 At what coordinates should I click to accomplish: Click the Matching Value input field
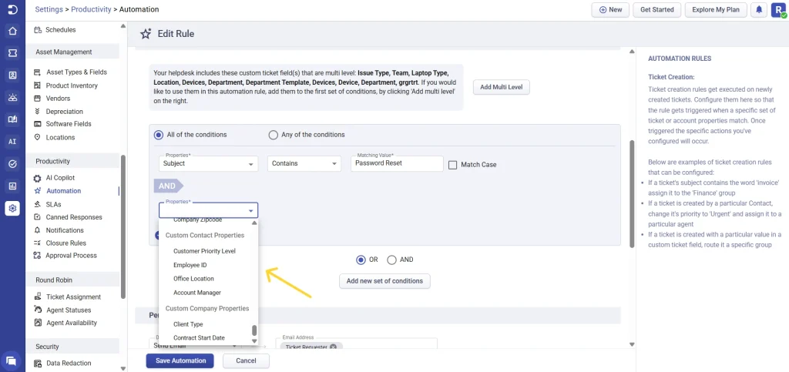[x=397, y=163]
